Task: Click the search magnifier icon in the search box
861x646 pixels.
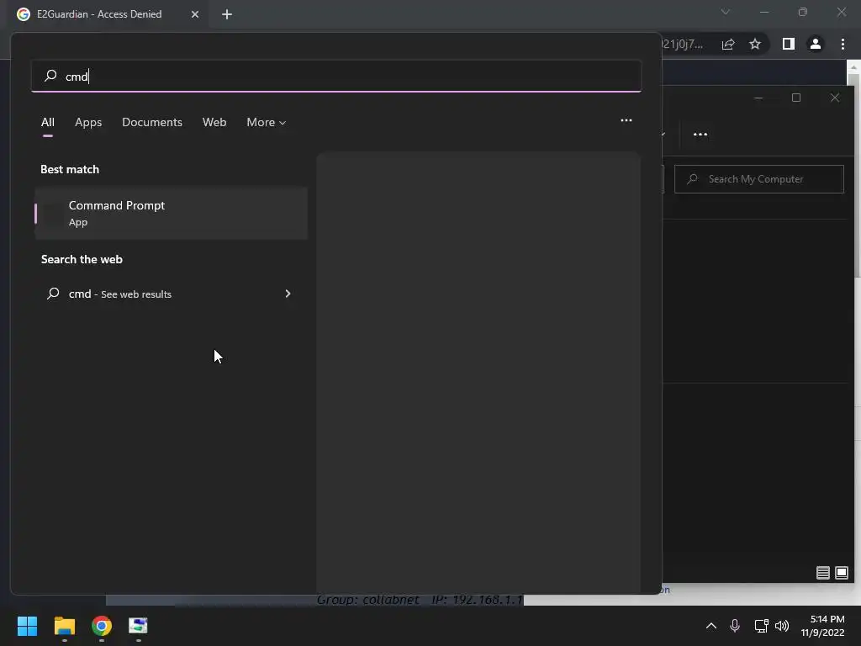Action: tap(50, 75)
